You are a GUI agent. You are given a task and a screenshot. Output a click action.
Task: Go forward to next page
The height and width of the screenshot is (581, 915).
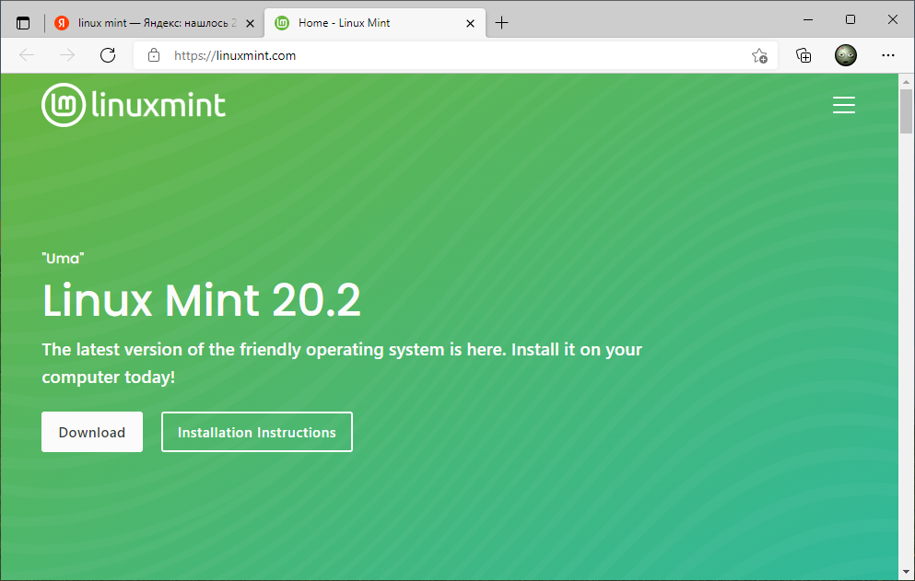67,55
